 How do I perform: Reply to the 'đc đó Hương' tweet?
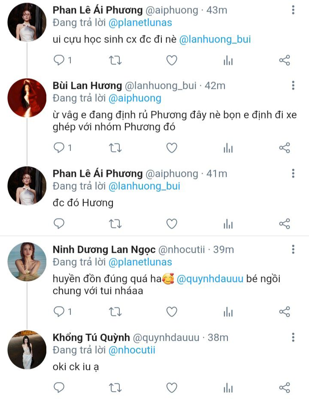[x=59, y=224]
